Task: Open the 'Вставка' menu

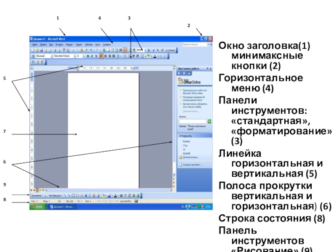Action: tap(59, 45)
